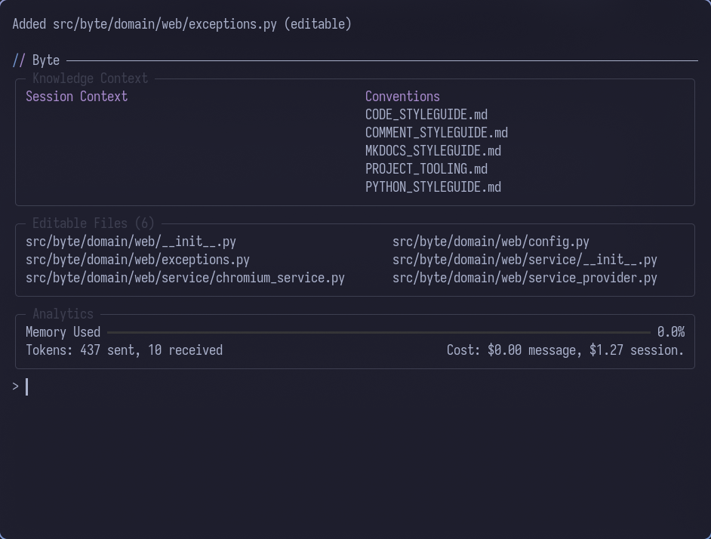Viewport: 711px width, 539px height.
Task: Collapse the Editable Files panel
Action: pyautogui.click(x=92, y=223)
